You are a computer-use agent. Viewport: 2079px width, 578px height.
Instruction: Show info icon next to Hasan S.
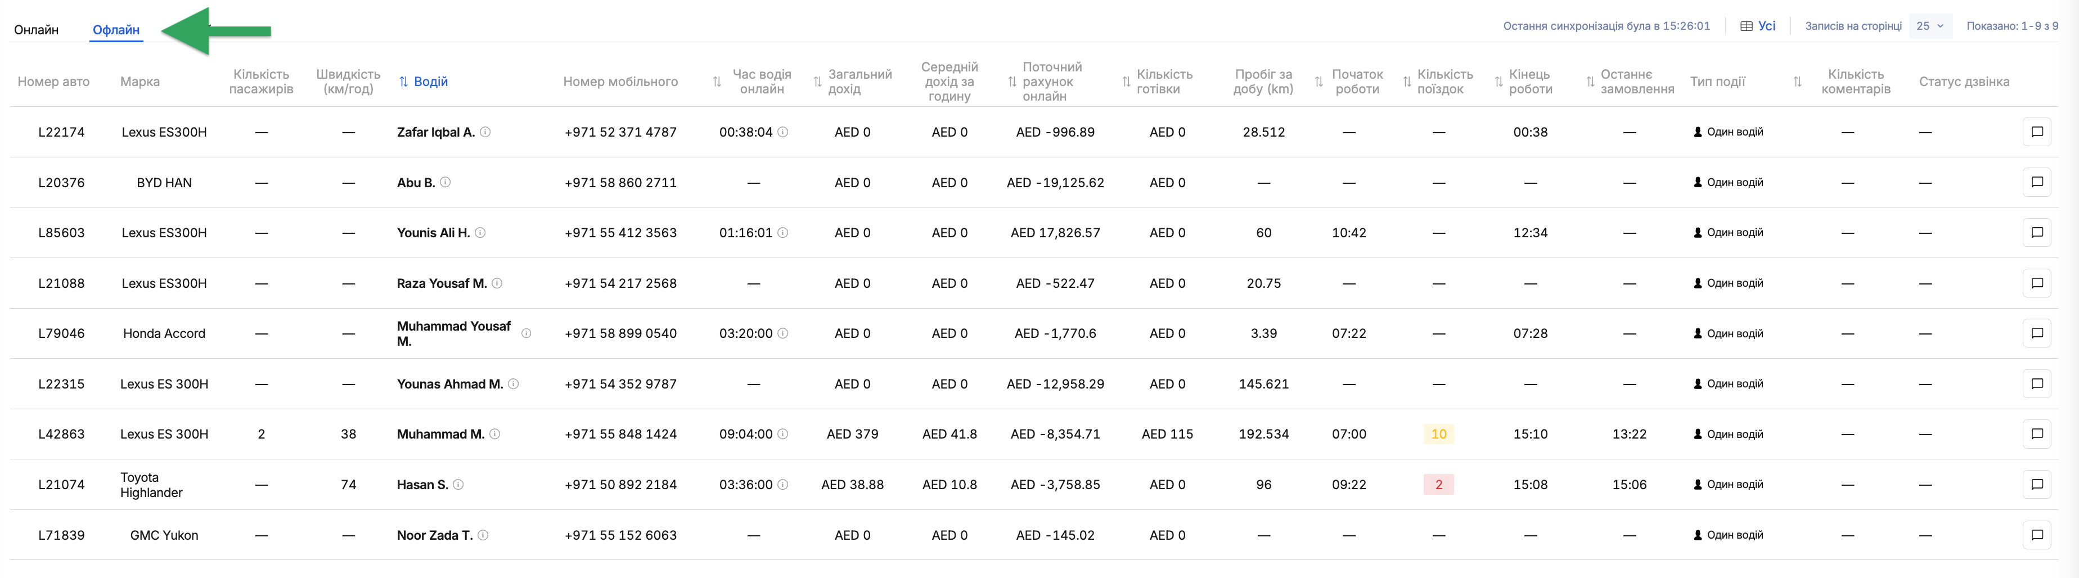coord(458,484)
